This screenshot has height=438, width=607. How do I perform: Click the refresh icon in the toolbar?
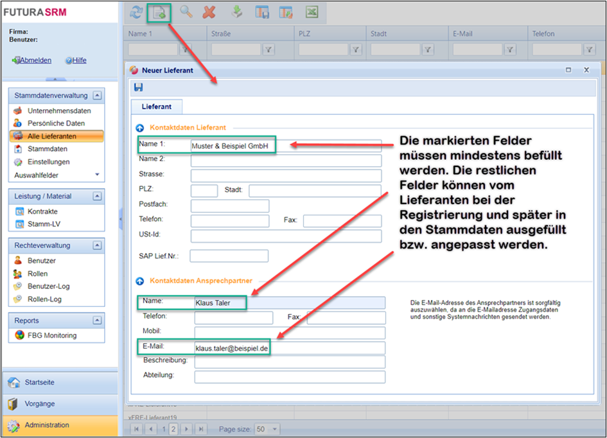[x=136, y=12]
